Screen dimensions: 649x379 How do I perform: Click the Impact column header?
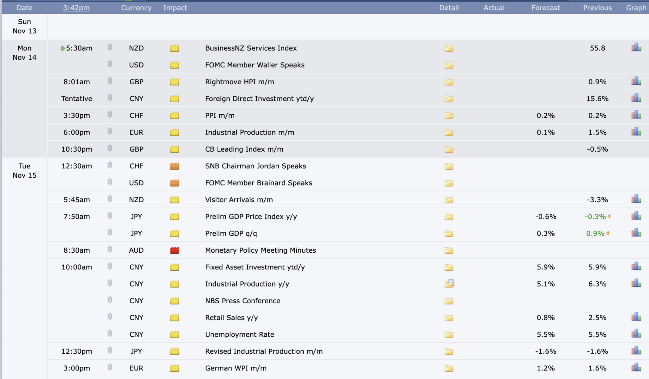pos(175,8)
